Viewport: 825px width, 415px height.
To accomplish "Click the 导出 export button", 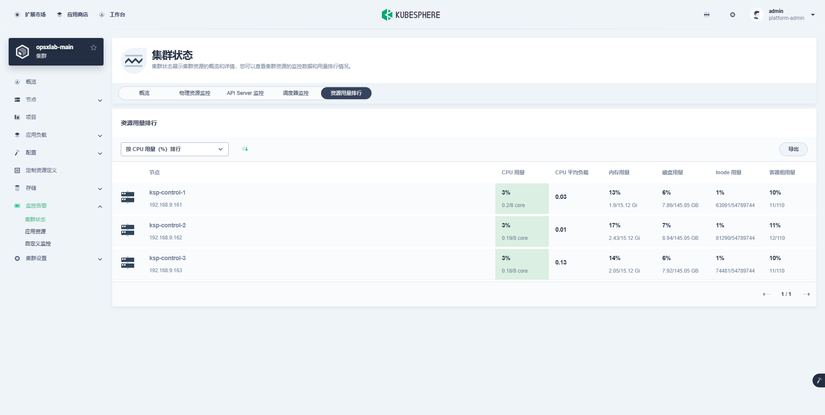I will [793, 149].
